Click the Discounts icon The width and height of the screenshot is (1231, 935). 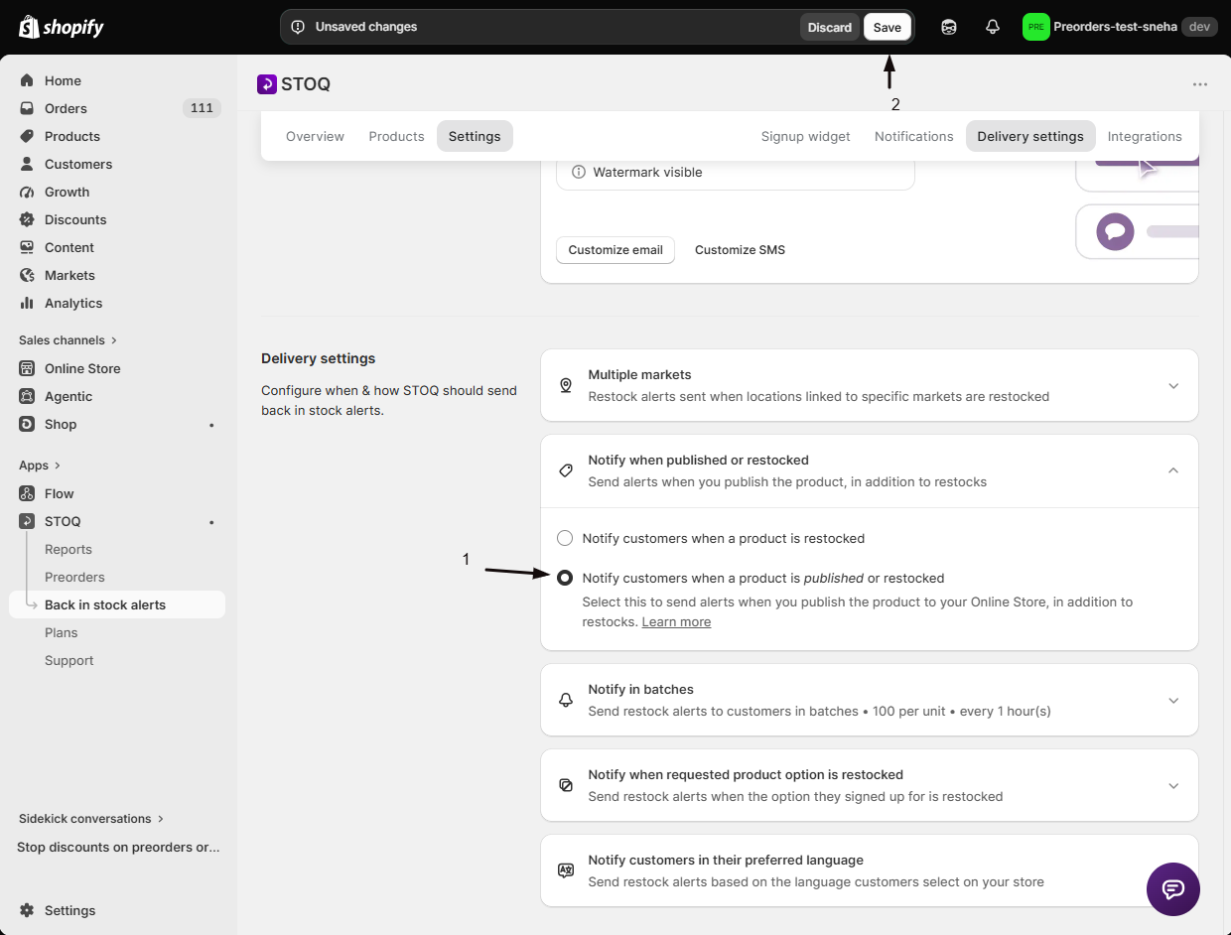tap(27, 219)
